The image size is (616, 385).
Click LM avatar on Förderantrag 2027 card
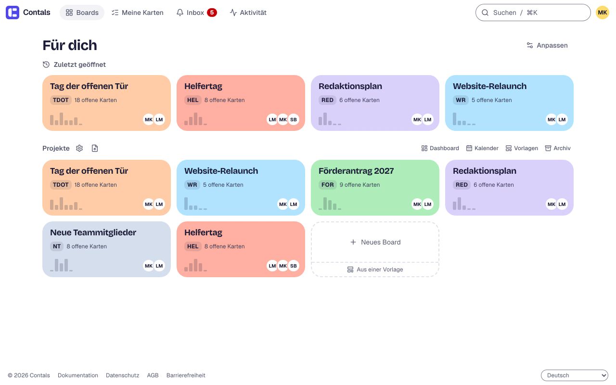point(428,204)
